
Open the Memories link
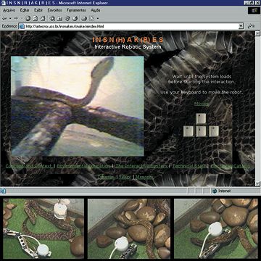click(x=144, y=177)
